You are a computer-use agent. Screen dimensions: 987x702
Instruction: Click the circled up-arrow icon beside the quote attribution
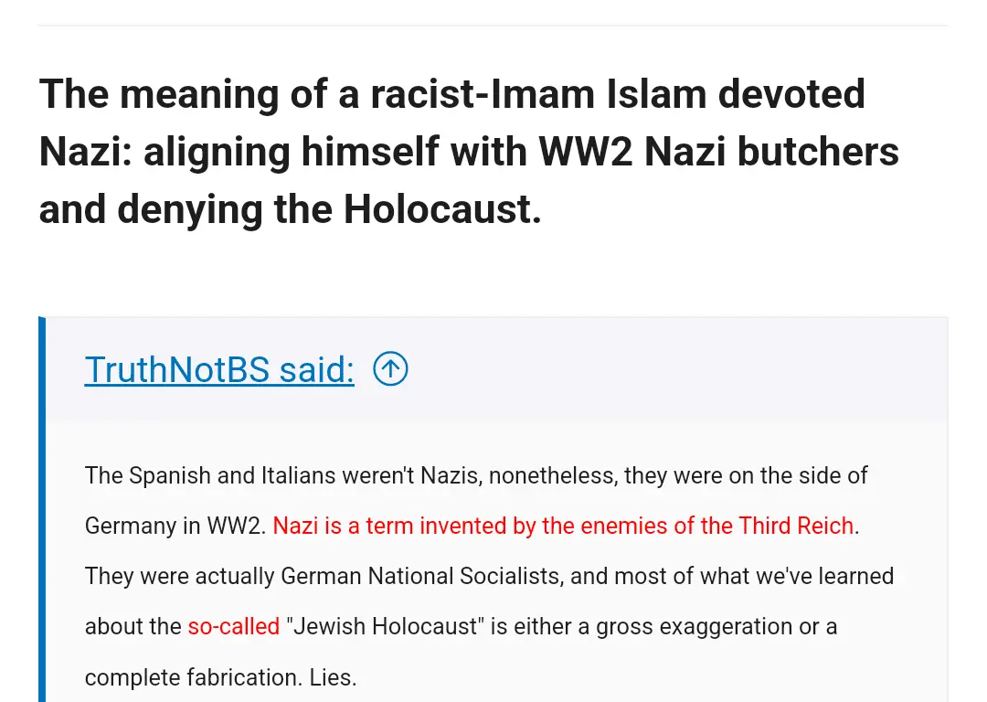click(x=390, y=369)
